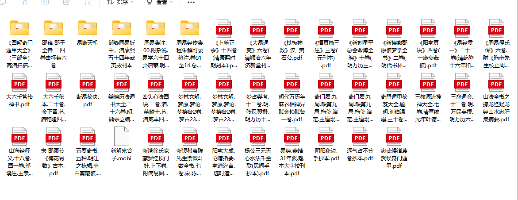Click file name 奇門遁甲秘笈大全.题明.刘伯温辑
Screen dimensions: 518x200
(x=395, y=108)
